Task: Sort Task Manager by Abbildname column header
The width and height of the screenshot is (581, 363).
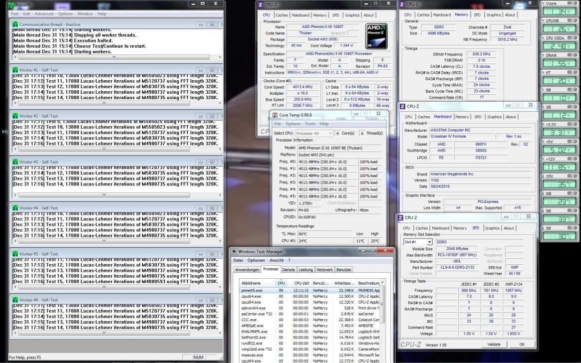Action: [x=258, y=283]
